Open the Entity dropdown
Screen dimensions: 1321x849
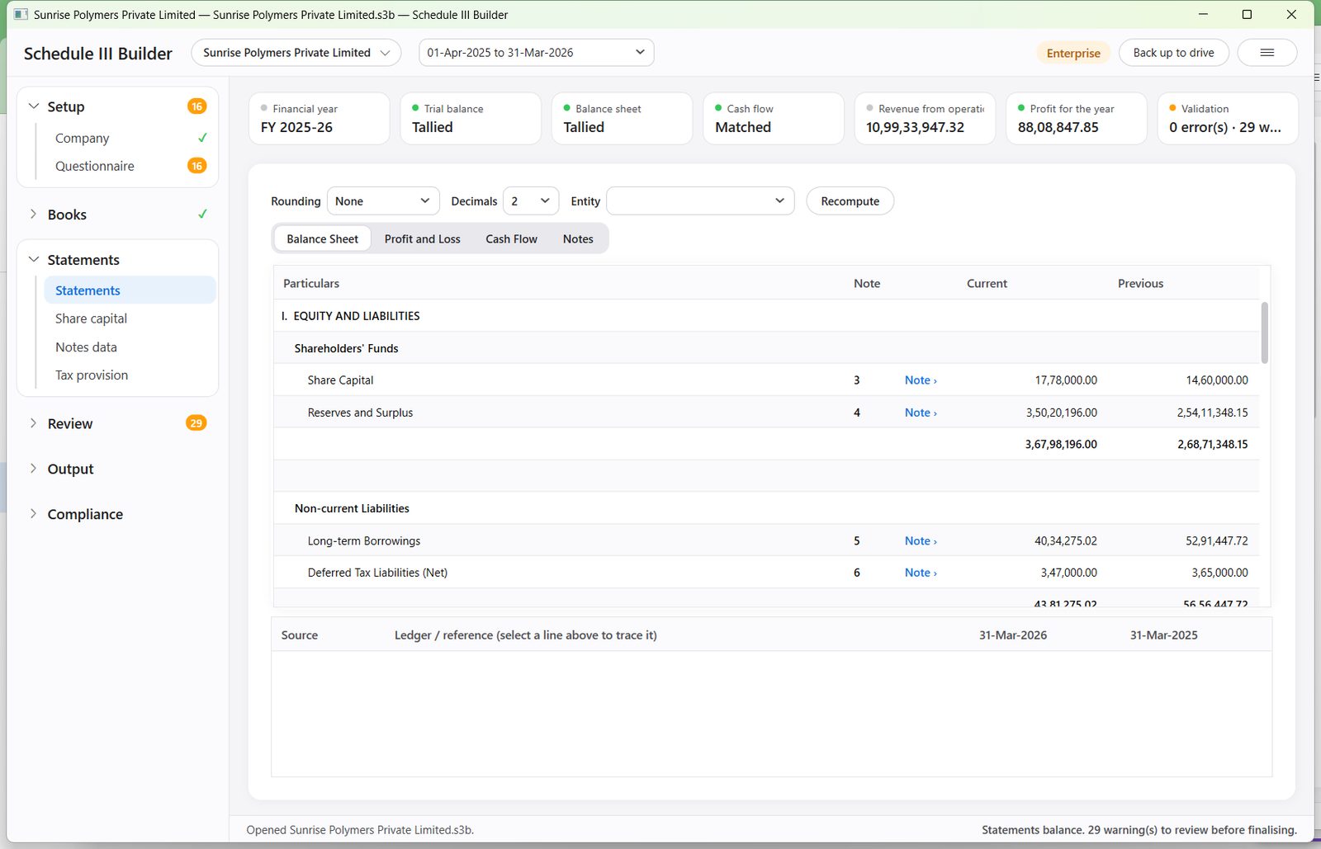pyautogui.click(x=700, y=201)
